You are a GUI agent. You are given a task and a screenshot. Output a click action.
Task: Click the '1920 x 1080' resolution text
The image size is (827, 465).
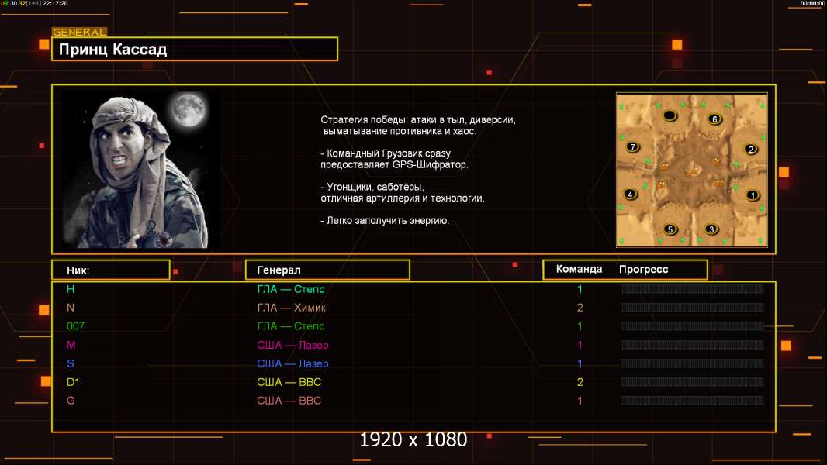tap(413, 439)
